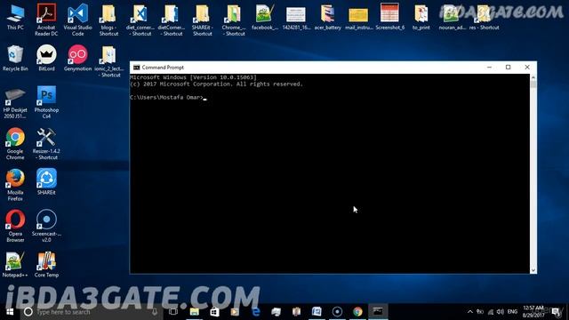Minimize the Command Prompt window

tap(489, 68)
